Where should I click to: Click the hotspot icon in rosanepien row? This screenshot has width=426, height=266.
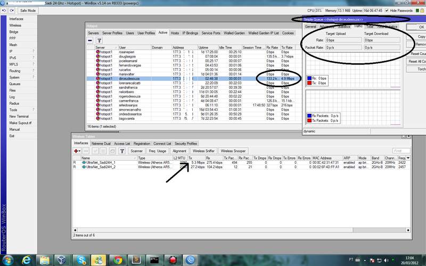click(x=98, y=52)
